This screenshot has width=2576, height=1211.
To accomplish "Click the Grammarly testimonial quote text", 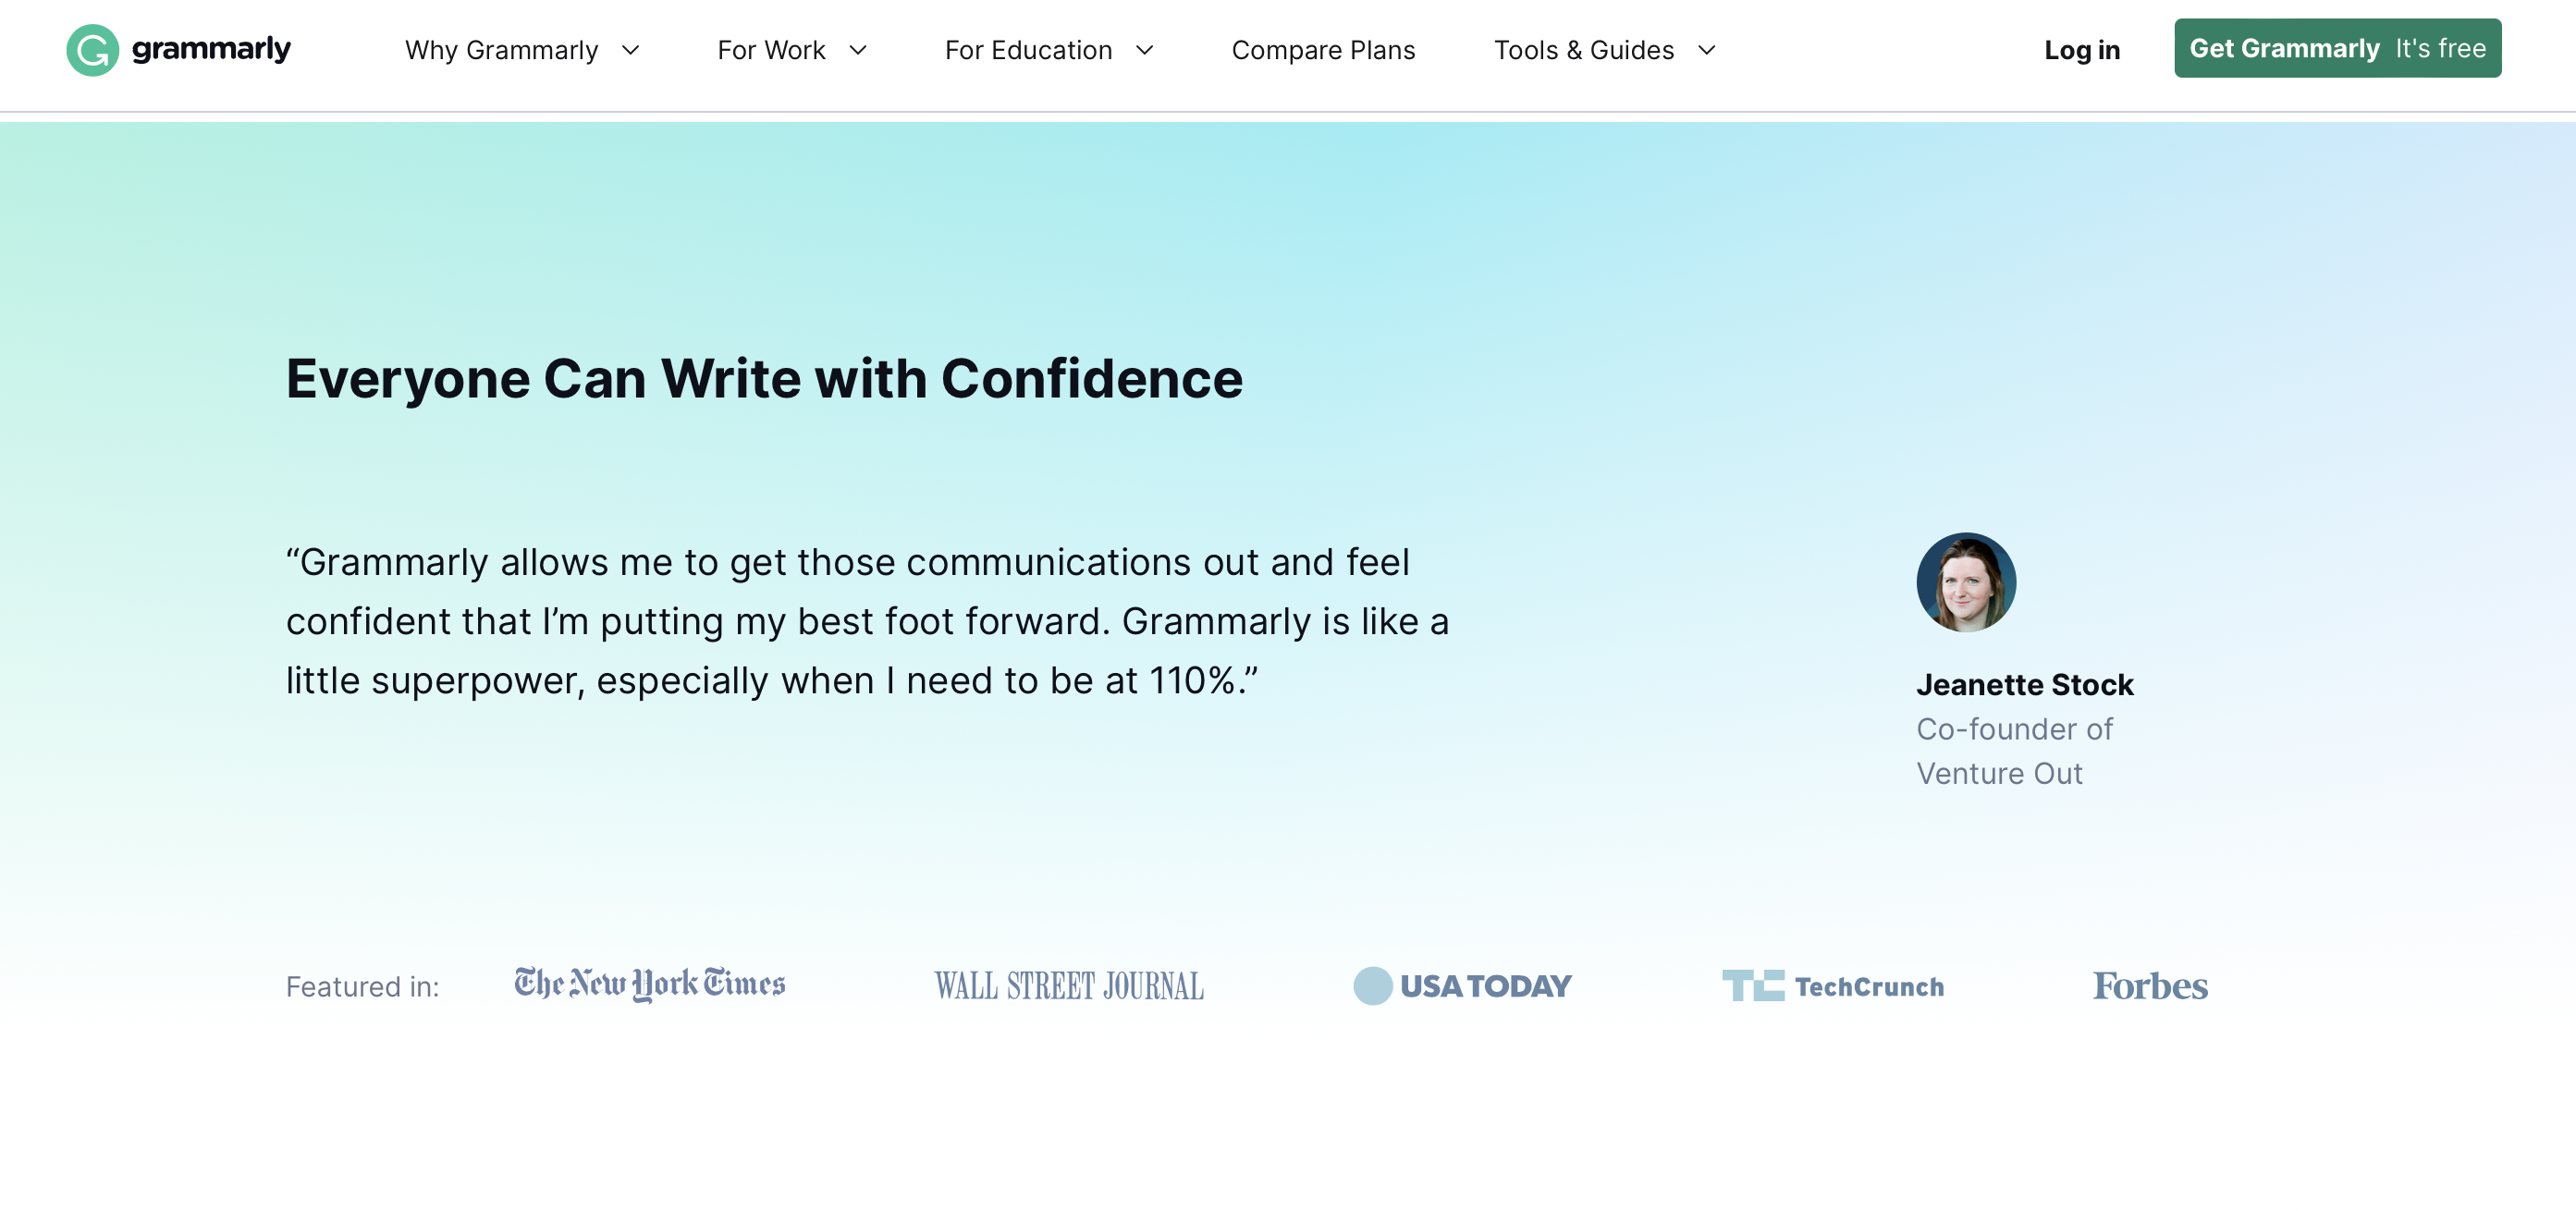I will click(867, 621).
